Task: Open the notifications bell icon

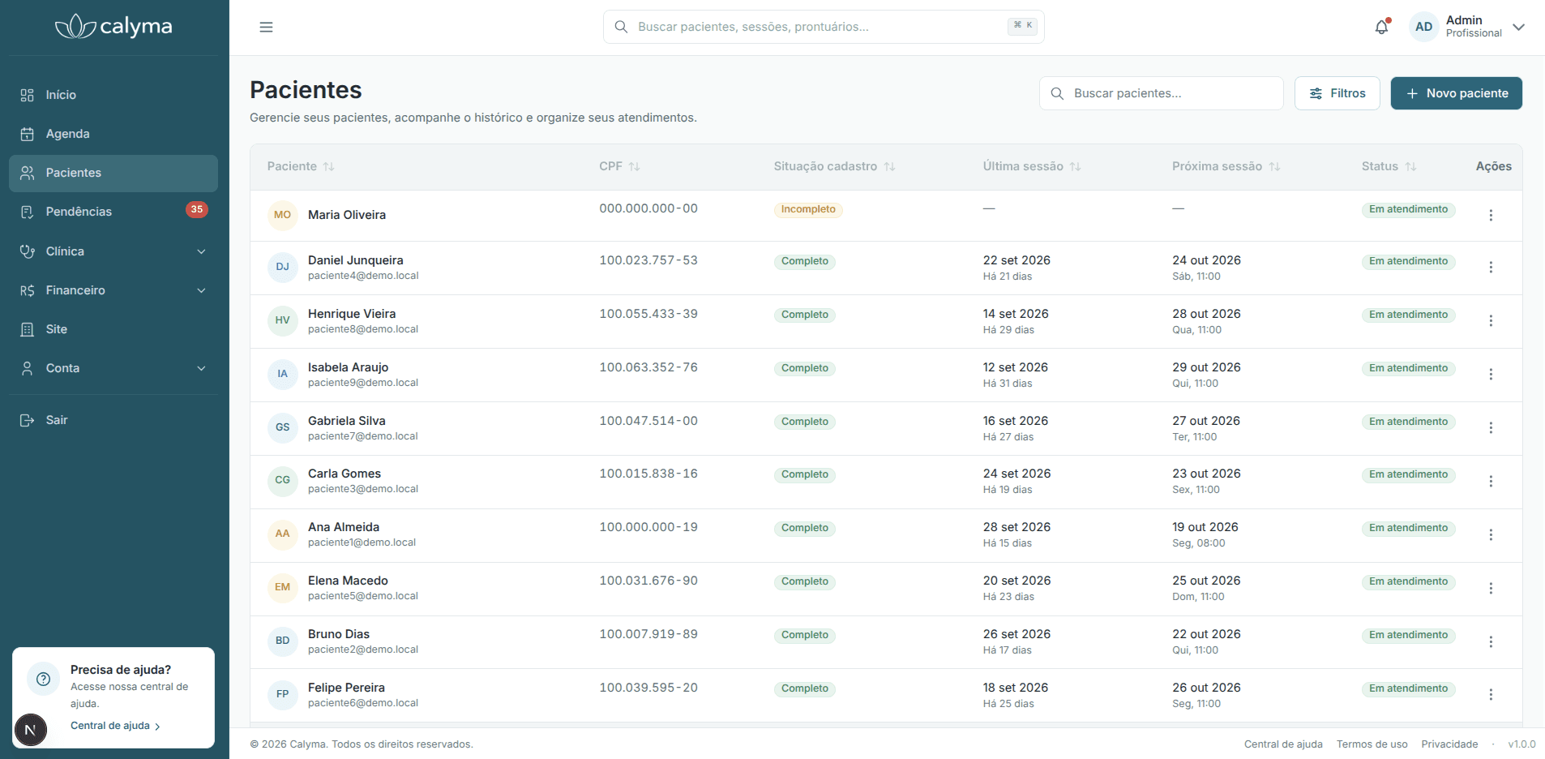Action: point(1382,27)
